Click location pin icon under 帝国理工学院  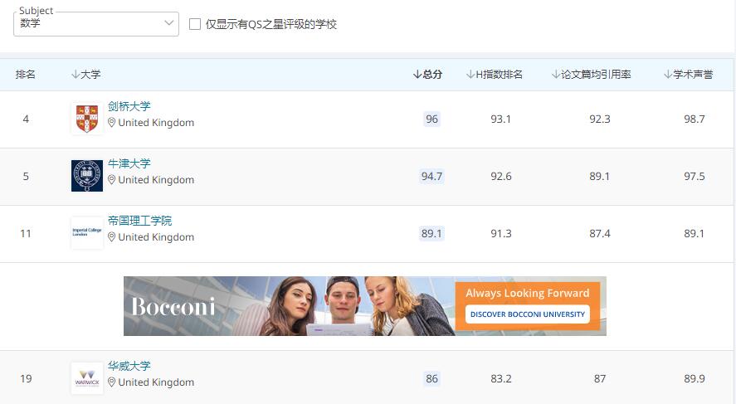(112, 237)
